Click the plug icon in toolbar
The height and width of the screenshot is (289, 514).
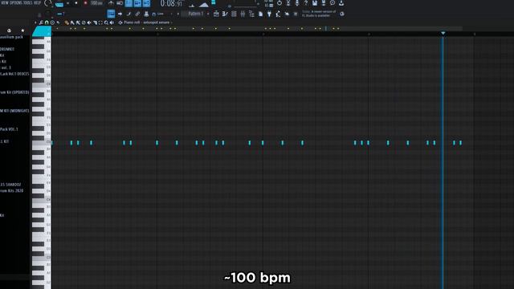click(x=269, y=14)
